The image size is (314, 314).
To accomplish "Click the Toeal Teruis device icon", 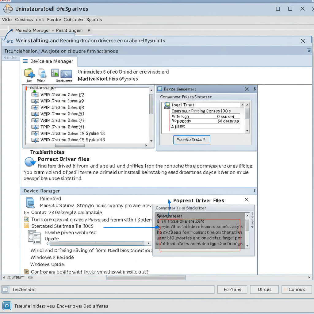I will coord(167,105).
